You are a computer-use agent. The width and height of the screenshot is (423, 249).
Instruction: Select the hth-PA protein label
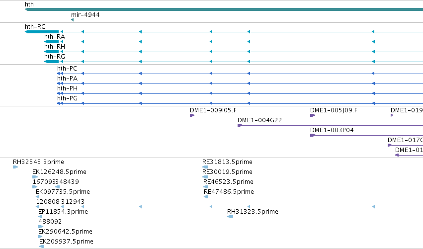(x=67, y=79)
